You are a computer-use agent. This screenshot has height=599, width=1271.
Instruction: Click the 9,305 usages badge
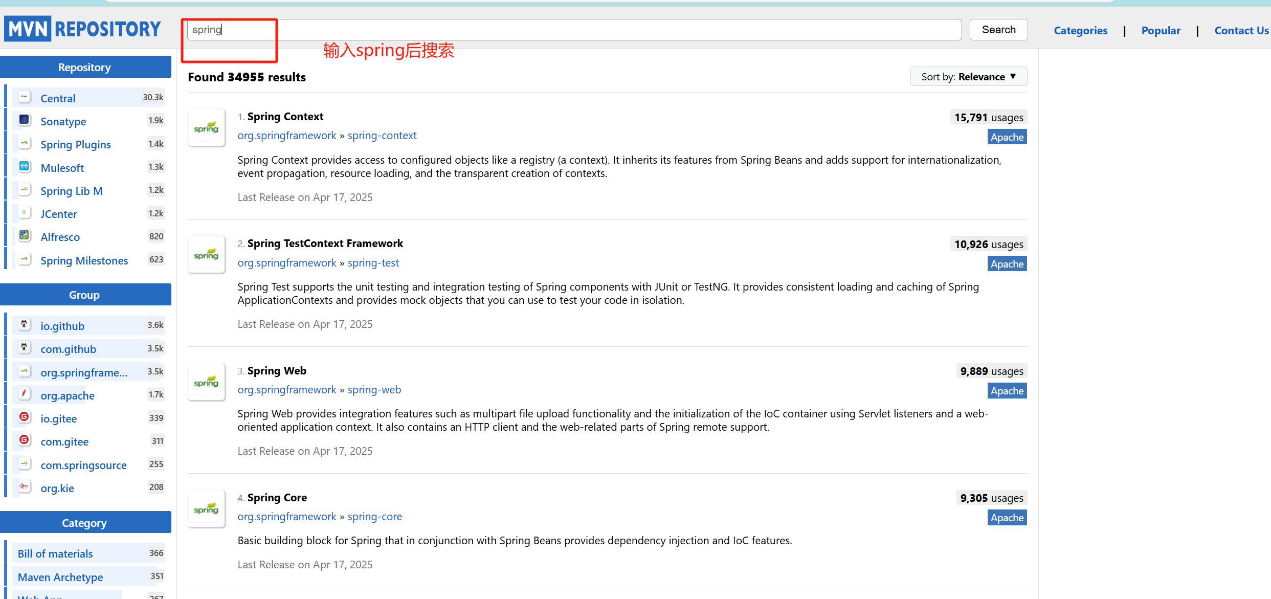992,498
